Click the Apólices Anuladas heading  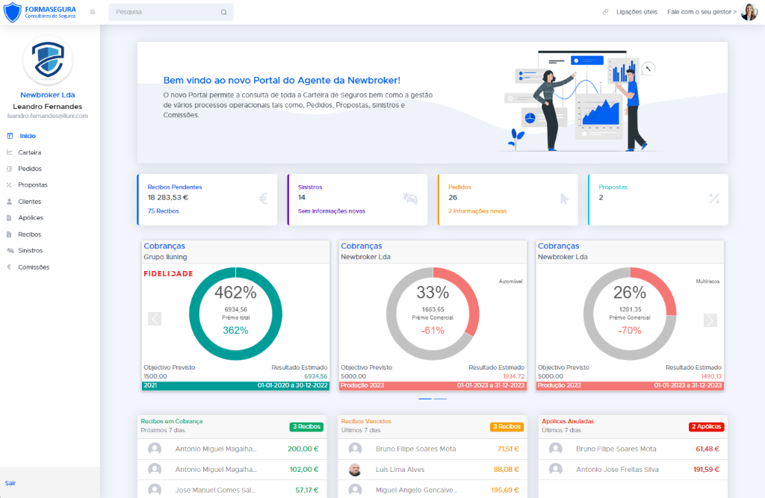pyautogui.click(x=568, y=421)
